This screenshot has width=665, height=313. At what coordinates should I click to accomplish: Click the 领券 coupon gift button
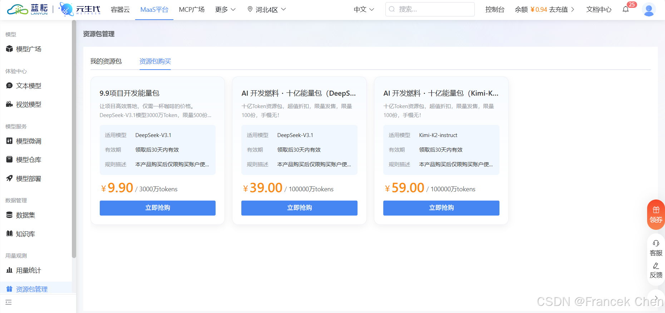pos(656,214)
